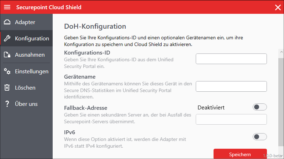Click into the Gerätename text field
Screen dimensions: 284x159
231,86
